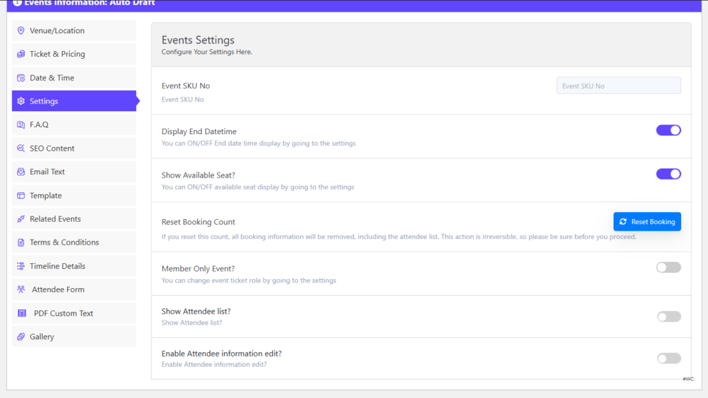Screen dimensions: 708x398
Task: Click the Gallery paperclip icon
Action: coord(21,337)
